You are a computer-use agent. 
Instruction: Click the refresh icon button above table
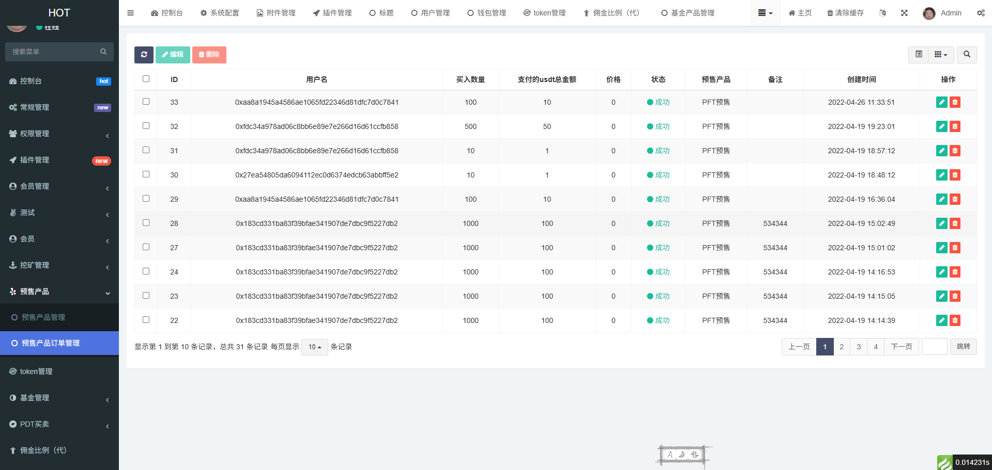click(144, 55)
